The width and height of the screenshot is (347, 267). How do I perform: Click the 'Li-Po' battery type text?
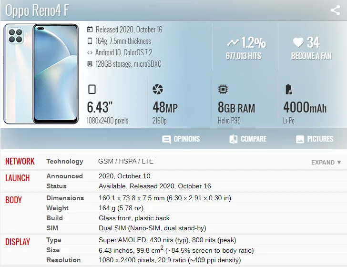click(x=289, y=121)
